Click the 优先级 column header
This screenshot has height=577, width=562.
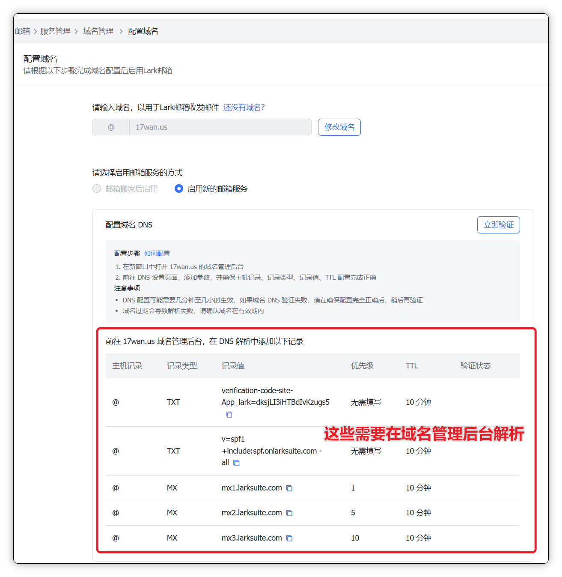point(362,366)
